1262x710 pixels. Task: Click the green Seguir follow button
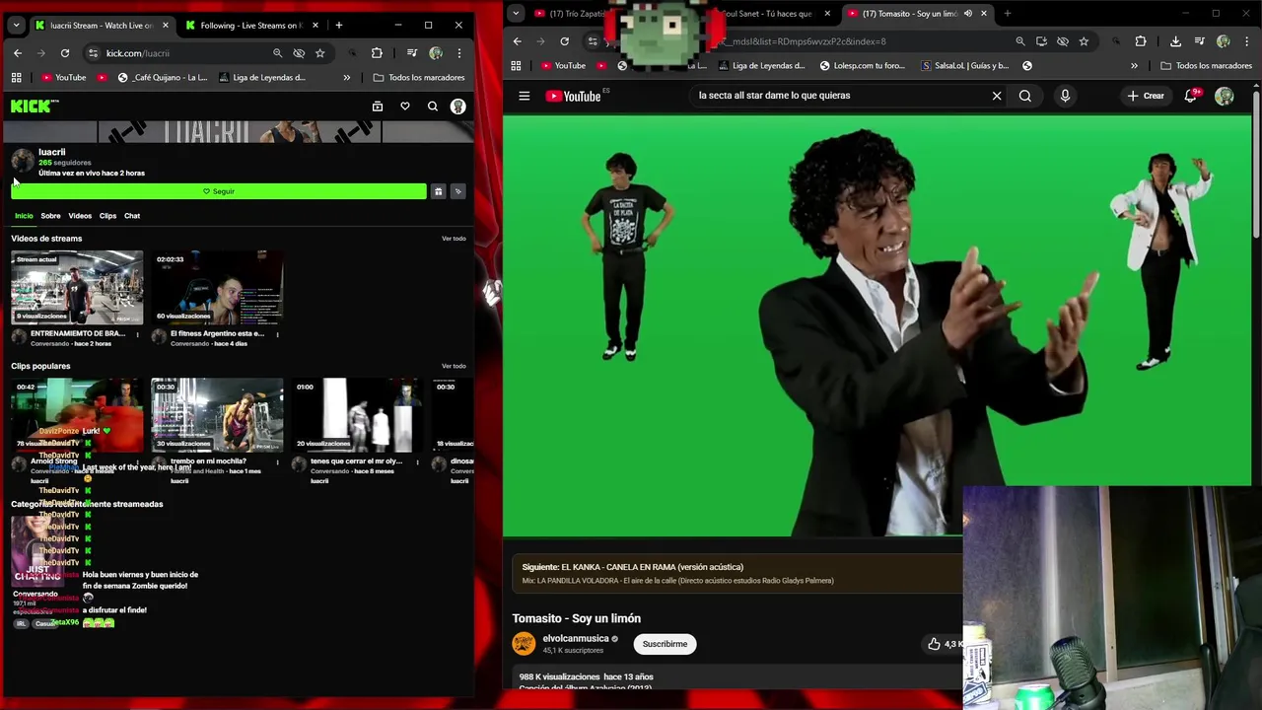tap(219, 191)
